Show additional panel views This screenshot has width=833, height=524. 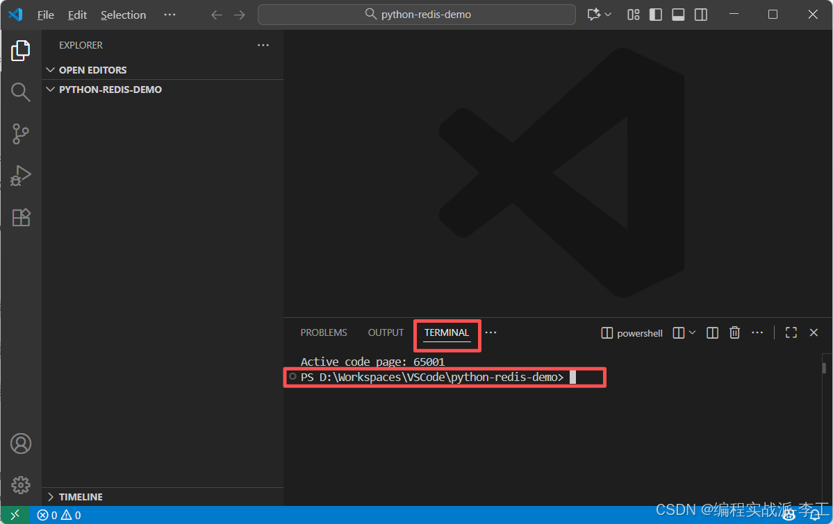tap(491, 332)
